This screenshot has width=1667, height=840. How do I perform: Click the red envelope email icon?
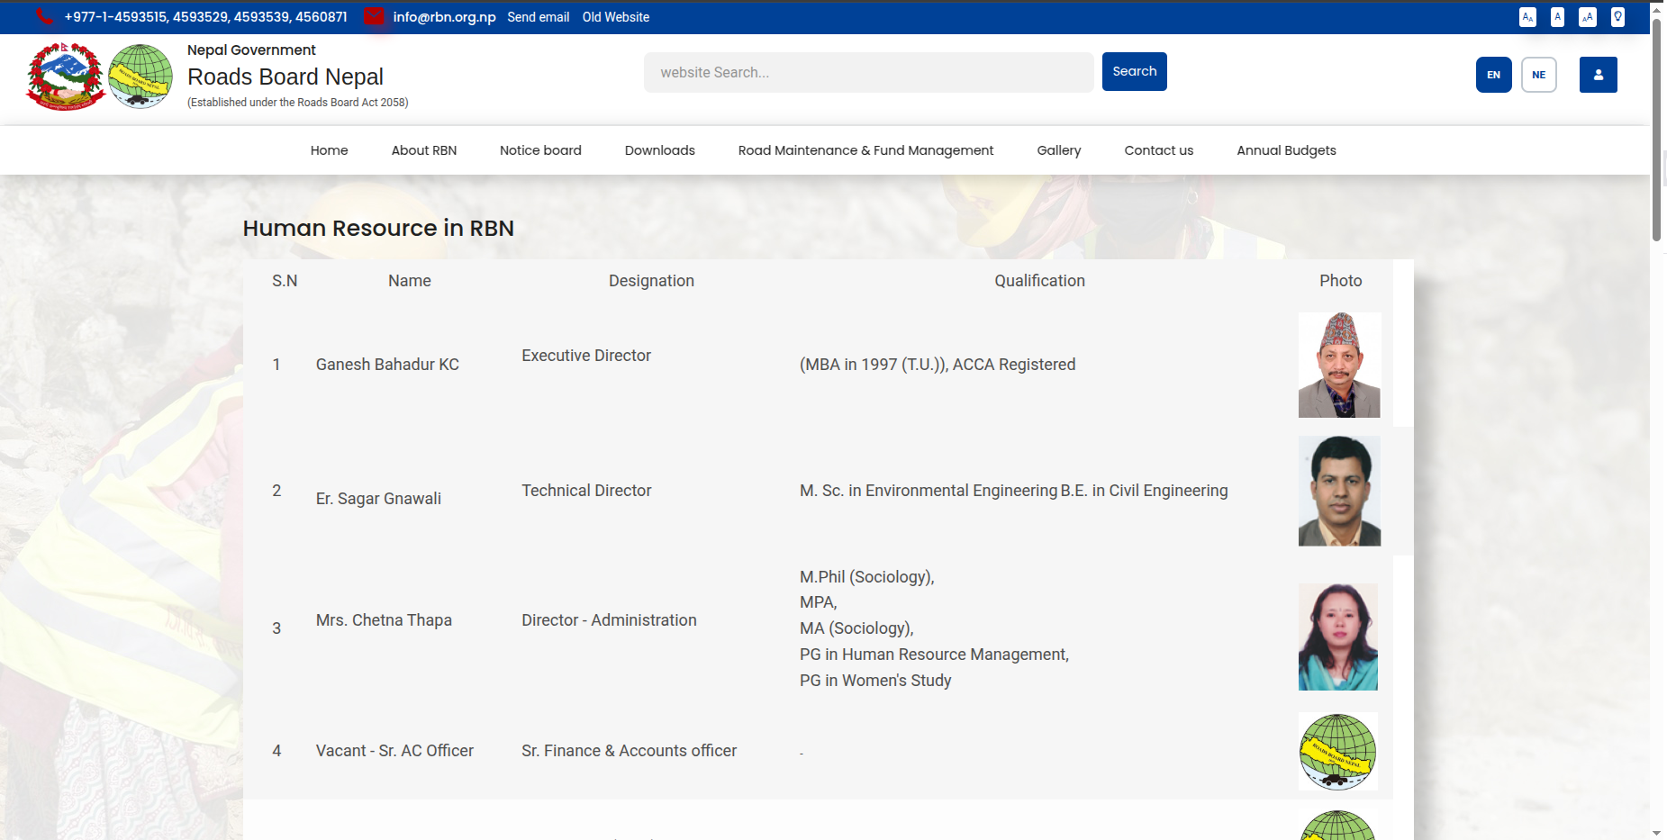click(x=374, y=16)
